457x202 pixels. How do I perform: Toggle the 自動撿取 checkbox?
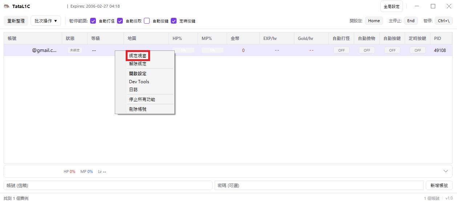coord(120,21)
